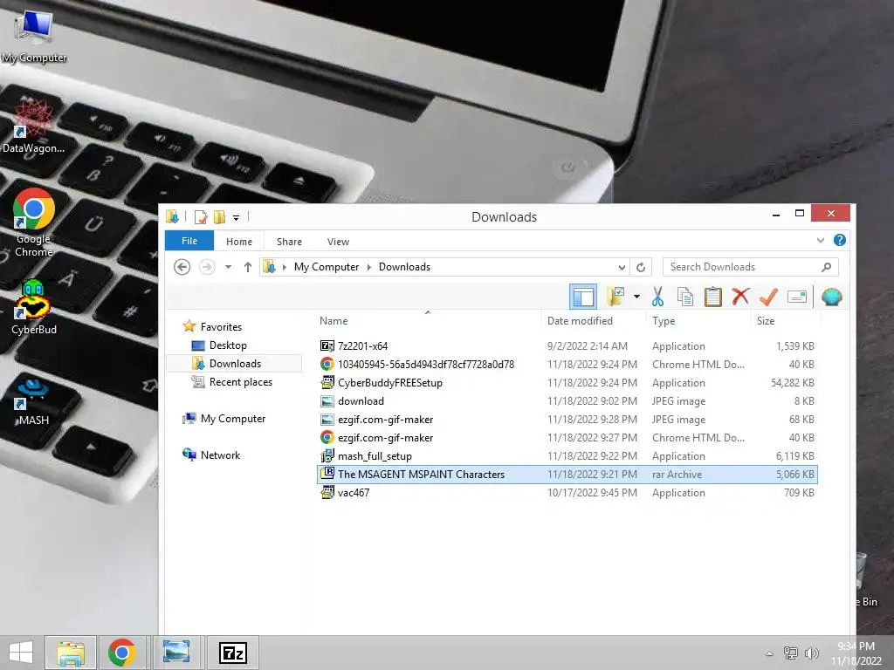Image resolution: width=894 pixels, height=670 pixels.
Task: Sort files by the Size column
Action: (765, 321)
